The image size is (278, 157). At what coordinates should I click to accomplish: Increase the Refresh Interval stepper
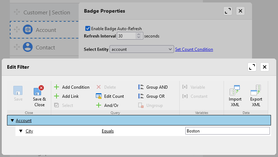point(139,34)
